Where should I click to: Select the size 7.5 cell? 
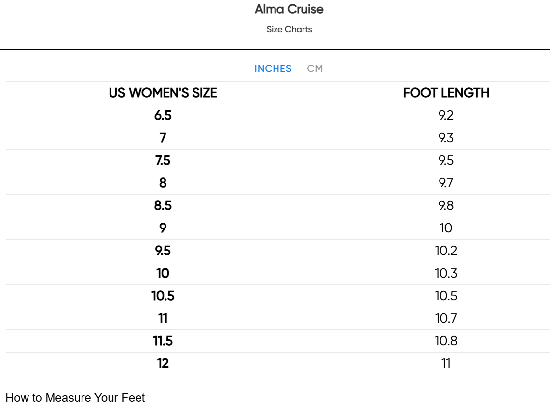(163, 160)
